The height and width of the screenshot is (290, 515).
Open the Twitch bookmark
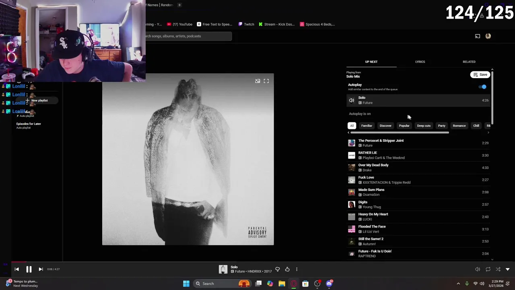click(246, 24)
